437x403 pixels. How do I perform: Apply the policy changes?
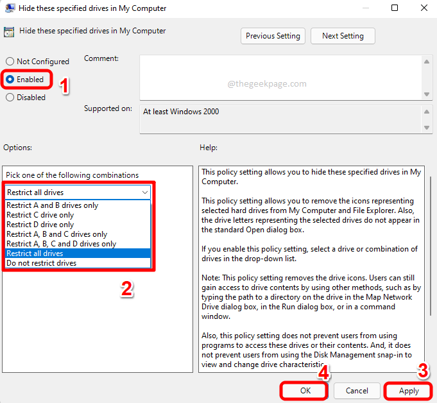coord(409,391)
